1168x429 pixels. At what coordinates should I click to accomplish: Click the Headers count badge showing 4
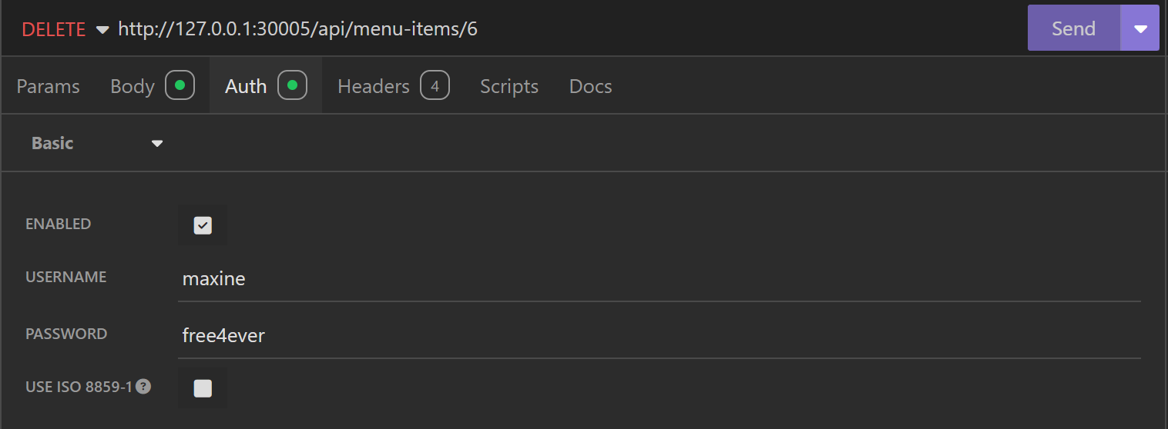pyautogui.click(x=435, y=86)
